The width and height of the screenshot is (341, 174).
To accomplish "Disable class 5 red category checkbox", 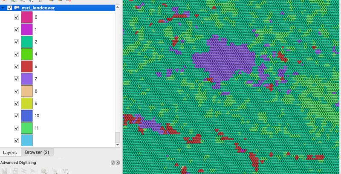I will [x=17, y=67].
